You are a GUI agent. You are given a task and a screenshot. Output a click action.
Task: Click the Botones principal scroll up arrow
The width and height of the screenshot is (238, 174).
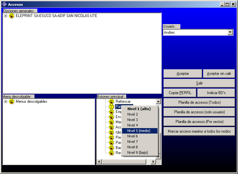[x=158, y=101]
